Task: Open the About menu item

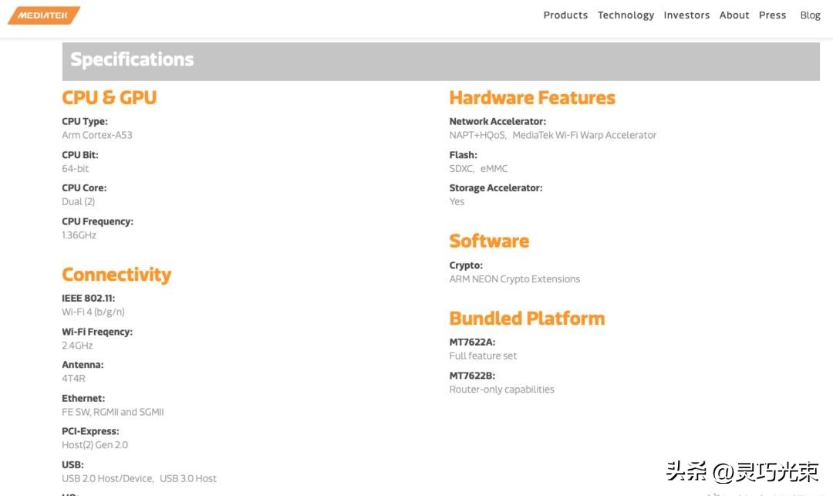Action: pos(734,15)
